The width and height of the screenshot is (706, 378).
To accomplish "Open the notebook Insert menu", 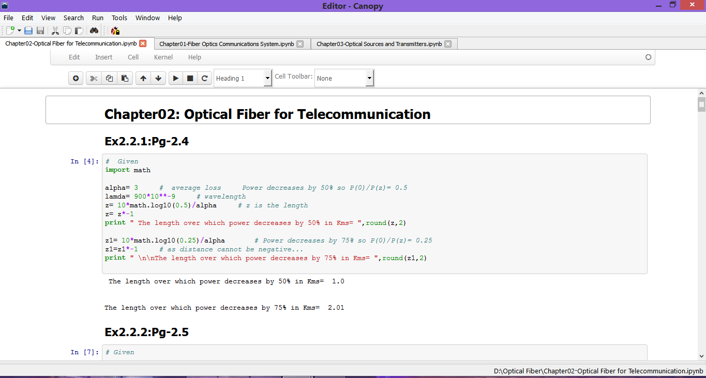I will tap(103, 57).
